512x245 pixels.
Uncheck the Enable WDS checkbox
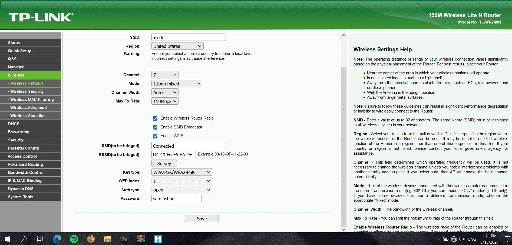coord(155,136)
